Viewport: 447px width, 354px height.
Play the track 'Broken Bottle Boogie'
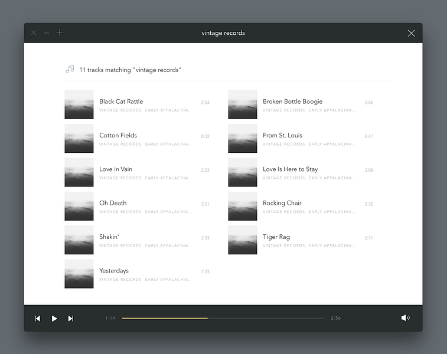click(x=293, y=101)
